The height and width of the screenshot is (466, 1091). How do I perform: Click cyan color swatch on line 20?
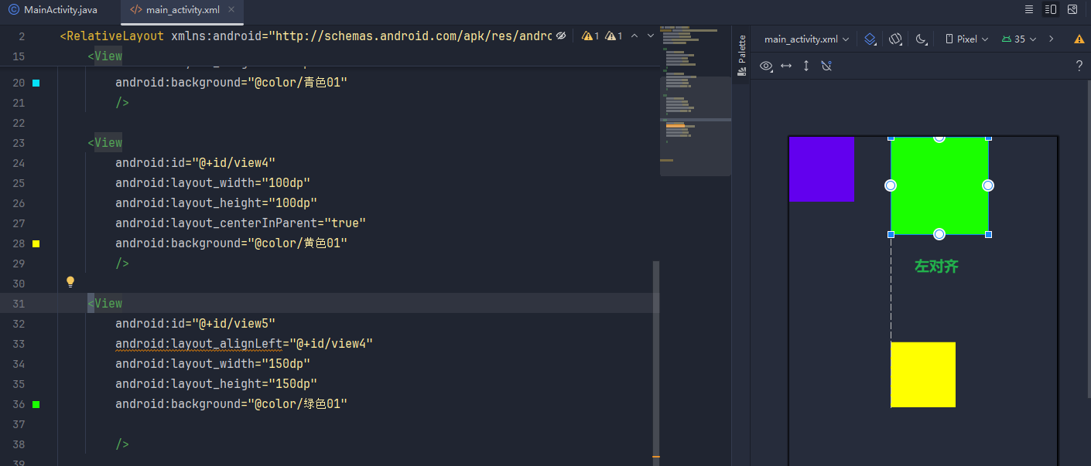tap(36, 83)
